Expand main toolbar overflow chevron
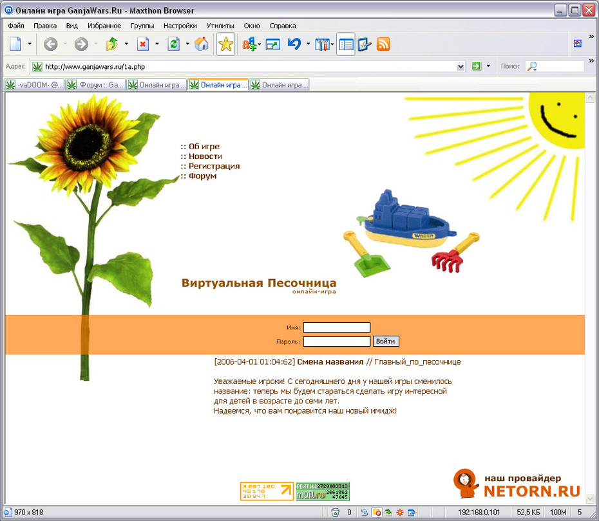 591,37
